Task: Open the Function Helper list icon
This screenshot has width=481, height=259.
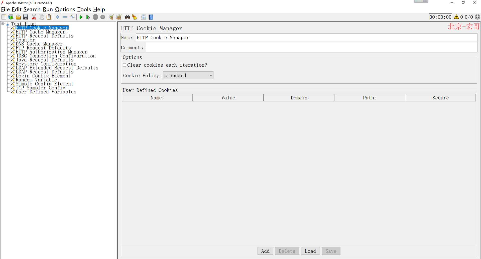Action: tap(143, 17)
